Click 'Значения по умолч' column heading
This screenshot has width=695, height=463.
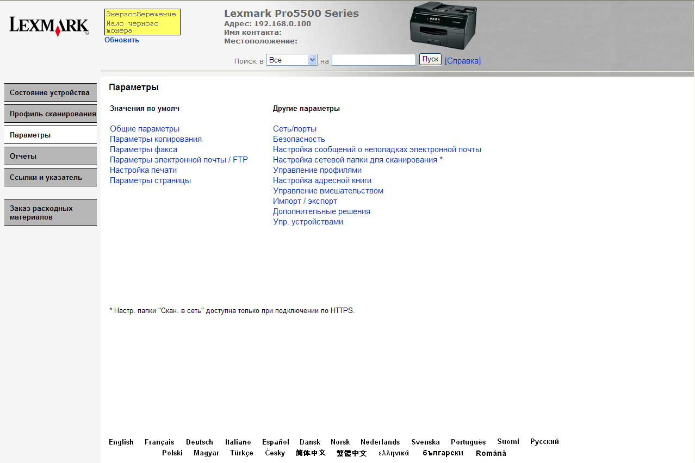(145, 108)
